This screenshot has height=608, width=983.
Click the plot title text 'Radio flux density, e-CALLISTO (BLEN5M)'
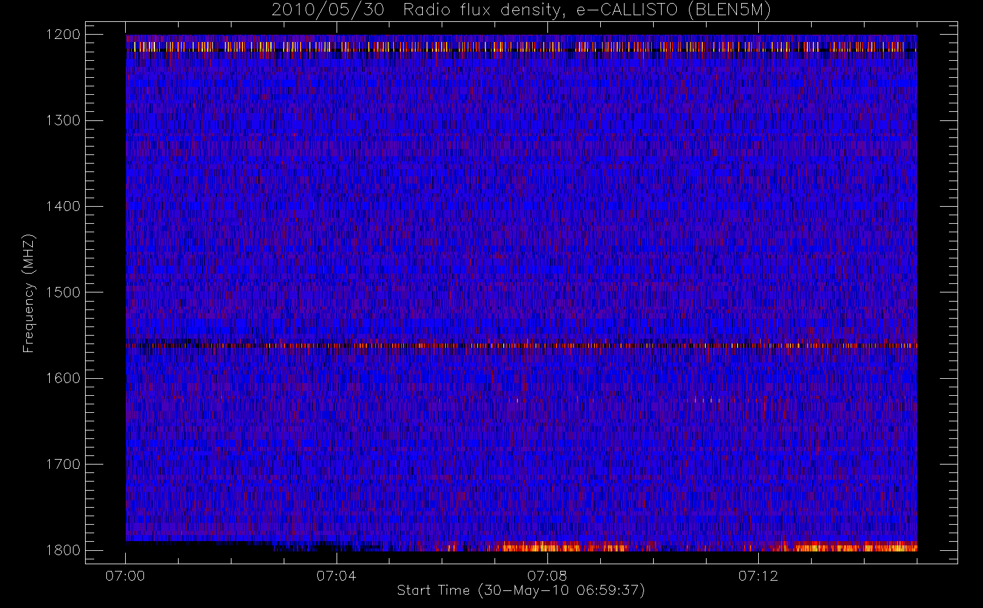587,10
